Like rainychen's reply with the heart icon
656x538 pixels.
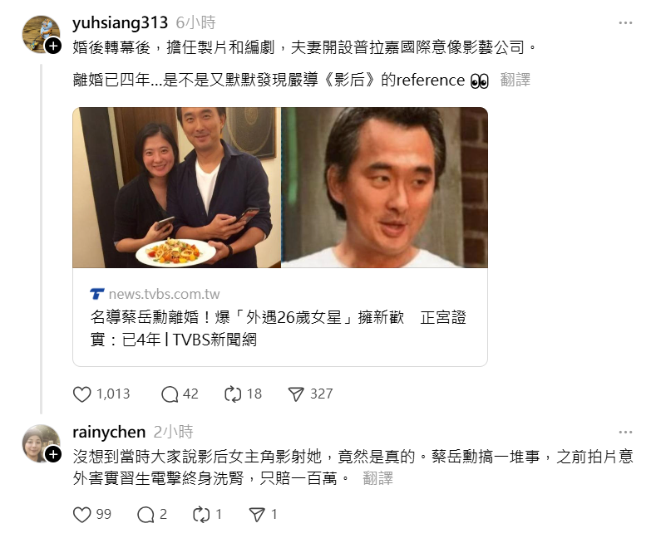pyautogui.click(x=82, y=514)
